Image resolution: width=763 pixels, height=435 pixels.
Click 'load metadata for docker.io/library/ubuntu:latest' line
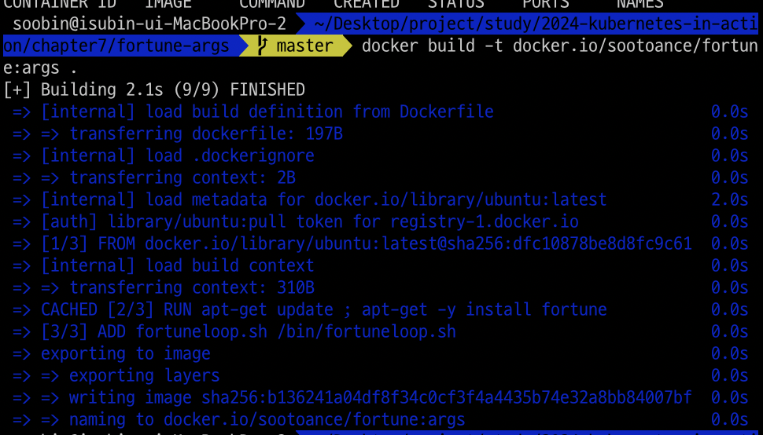tap(309, 199)
